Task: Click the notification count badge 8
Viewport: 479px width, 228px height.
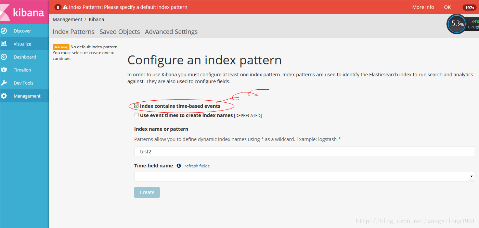Action: point(58,7)
